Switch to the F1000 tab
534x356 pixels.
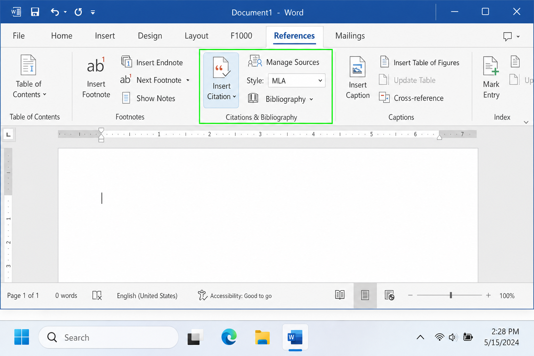click(x=241, y=36)
